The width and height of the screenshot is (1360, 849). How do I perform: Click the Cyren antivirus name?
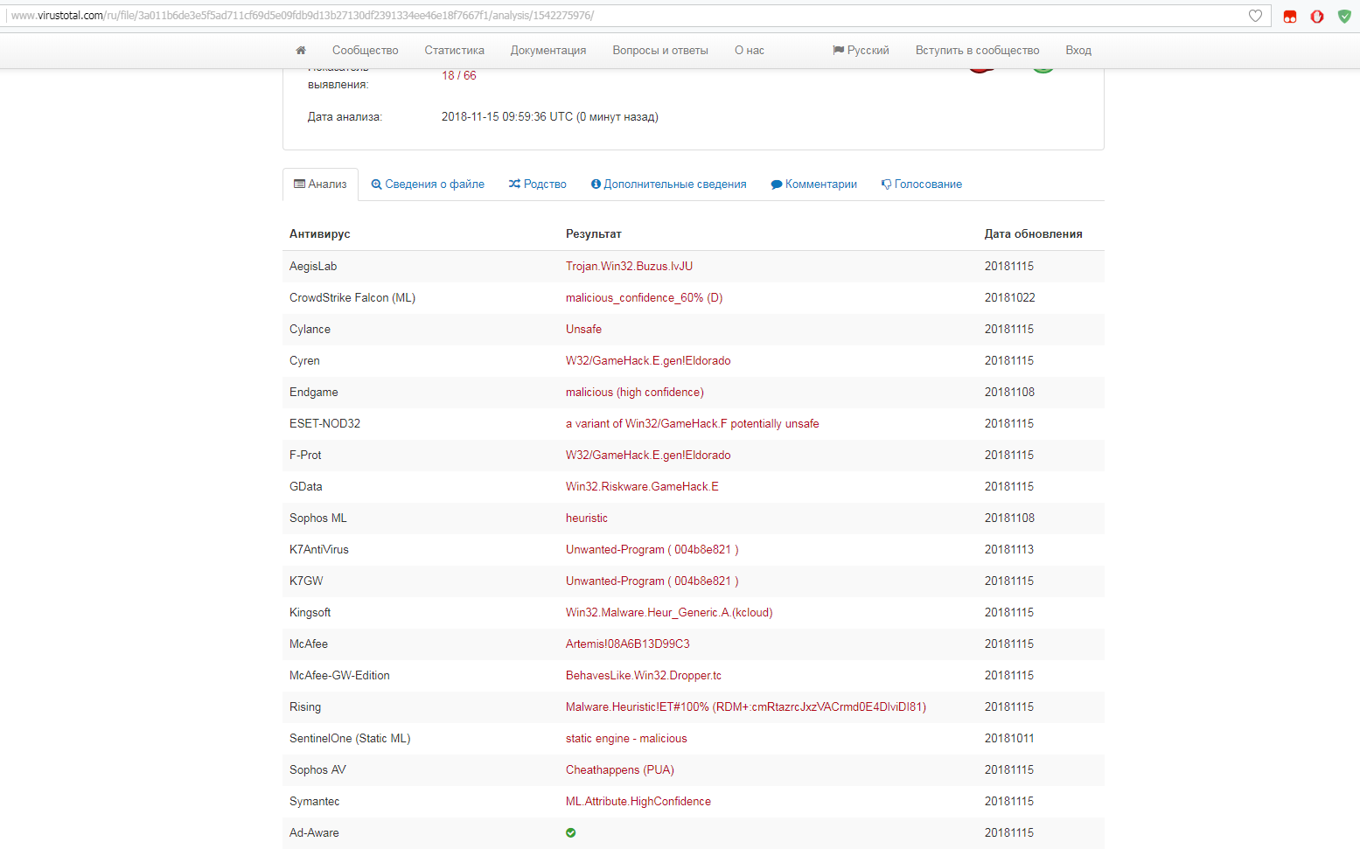click(x=304, y=361)
